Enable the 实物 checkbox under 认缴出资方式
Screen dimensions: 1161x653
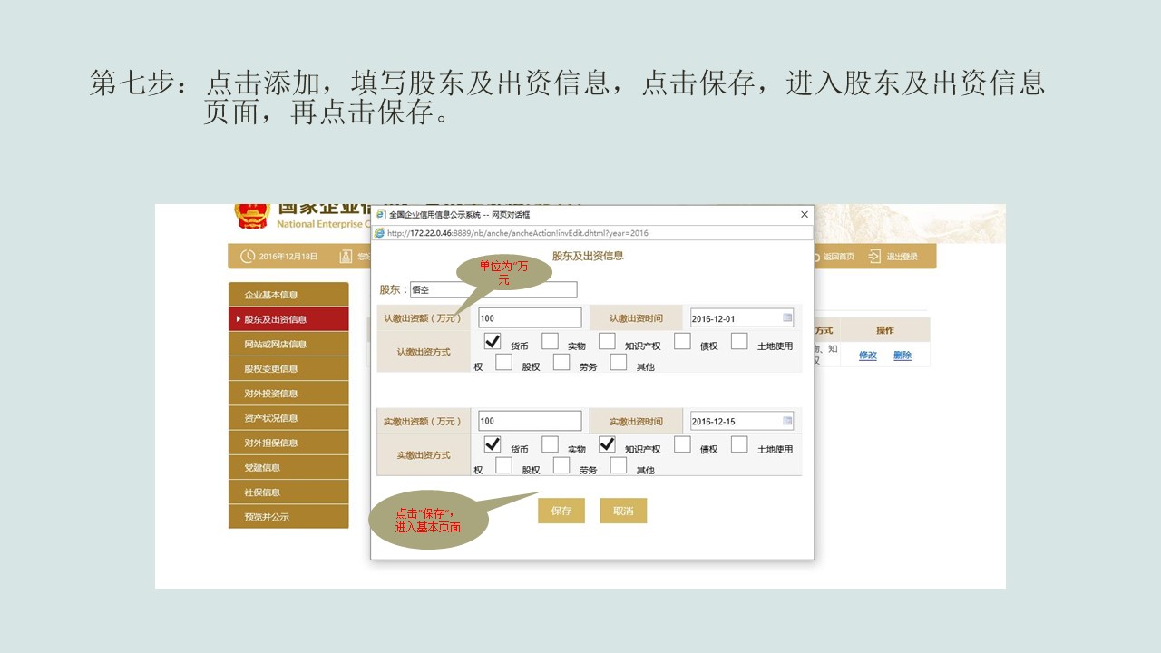click(x=550, y=341)
